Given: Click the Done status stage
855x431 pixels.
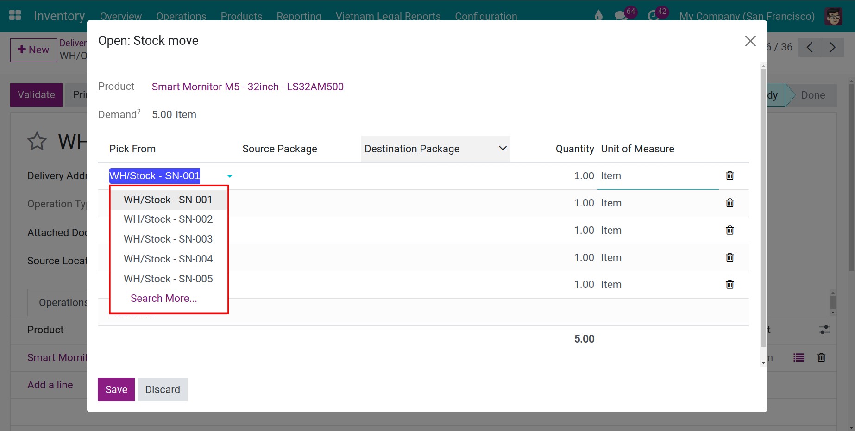Looking at the screenshot, I should tap(813, 95).
